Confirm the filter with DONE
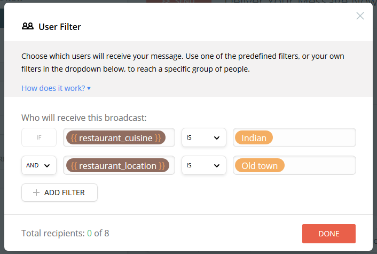Viewport: 377px width, 254px height. 329,234
